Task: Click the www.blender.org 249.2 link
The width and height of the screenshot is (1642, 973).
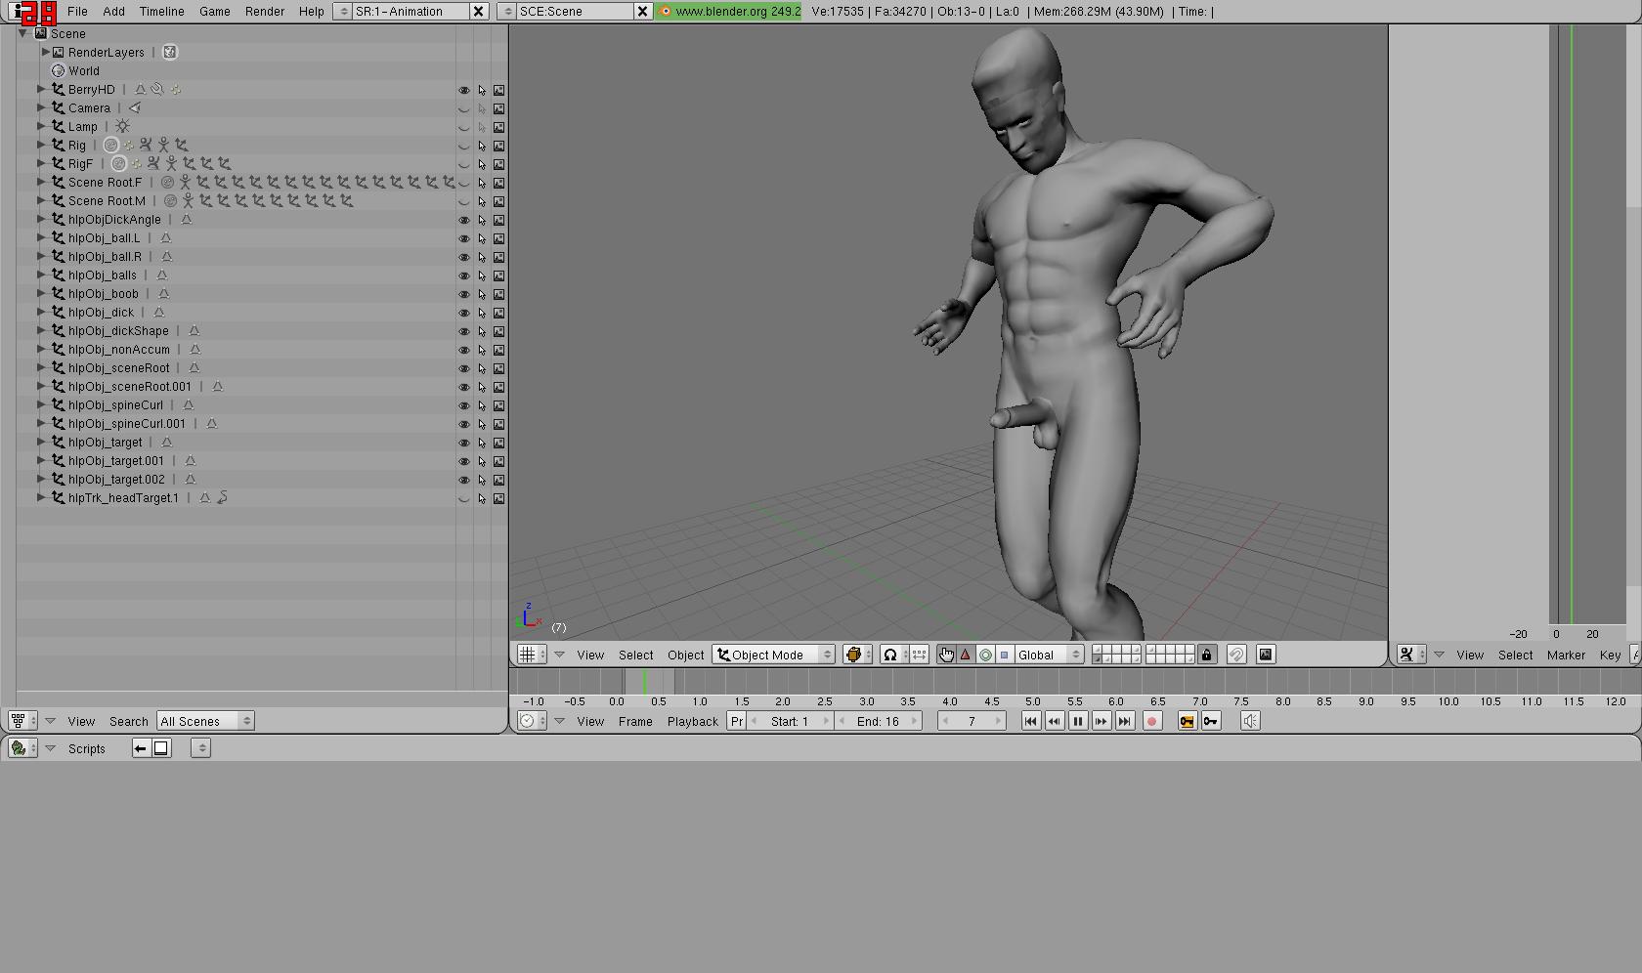Action: (x=729, y=12)
